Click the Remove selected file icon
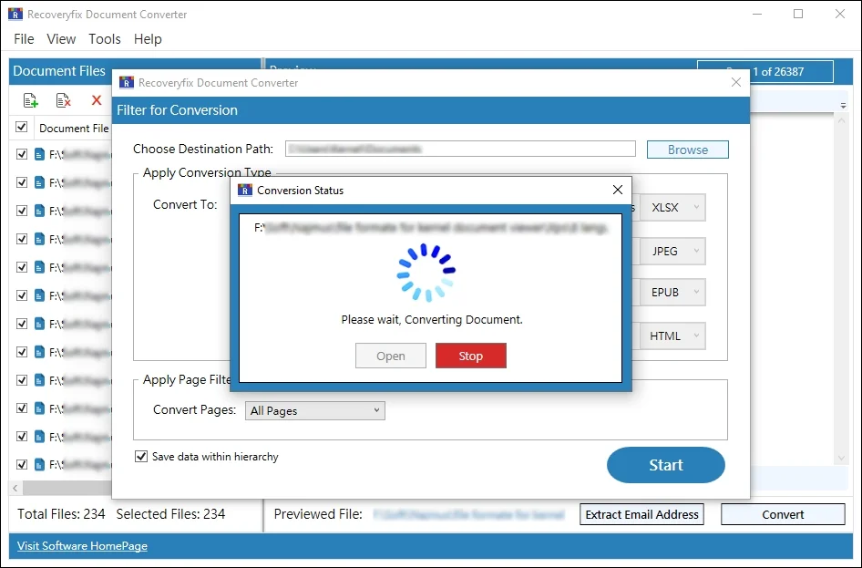 point(63,100)
